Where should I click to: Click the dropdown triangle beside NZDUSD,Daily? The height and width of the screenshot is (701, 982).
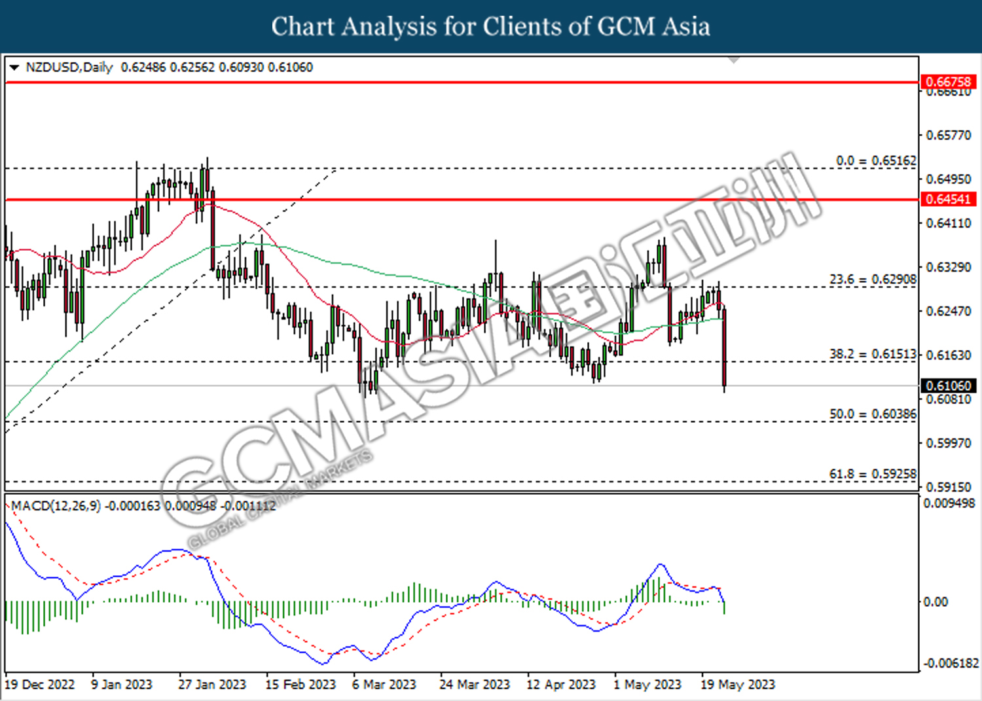click(x=14, y=67)
